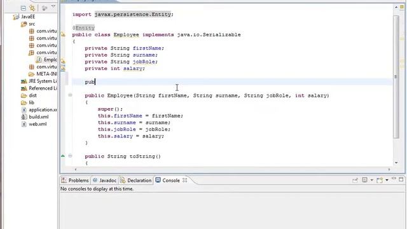Switch to the Javadoc tab
This screenshot has height=229, width=407.
(x=104, y=180)
